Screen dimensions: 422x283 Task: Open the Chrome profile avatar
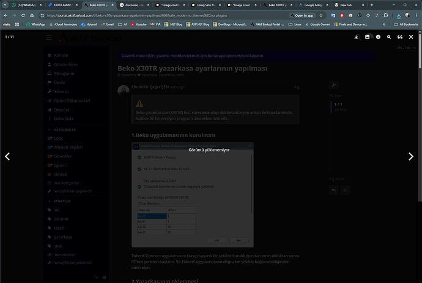pos(407,15)
